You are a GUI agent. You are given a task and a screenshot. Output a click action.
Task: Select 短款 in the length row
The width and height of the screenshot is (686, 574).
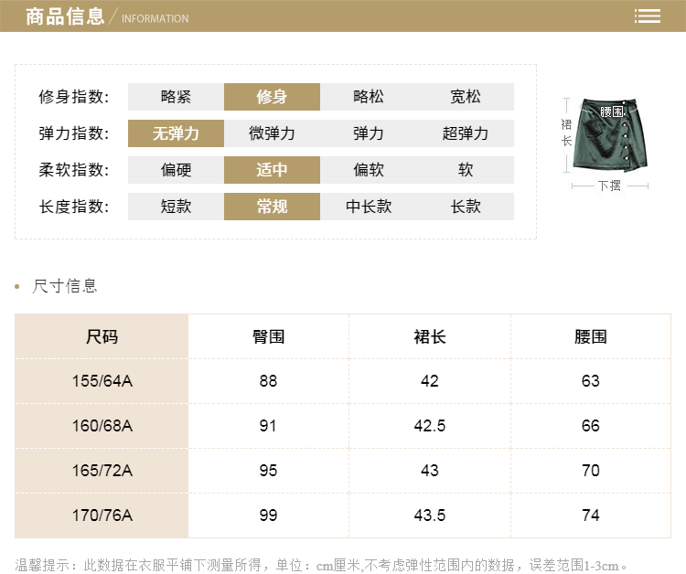[176, 207]
